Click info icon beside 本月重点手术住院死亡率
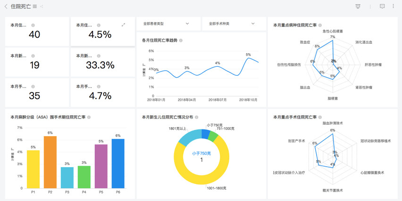The height and width of the screenshot is (201, 402). (x=320, y=117)
